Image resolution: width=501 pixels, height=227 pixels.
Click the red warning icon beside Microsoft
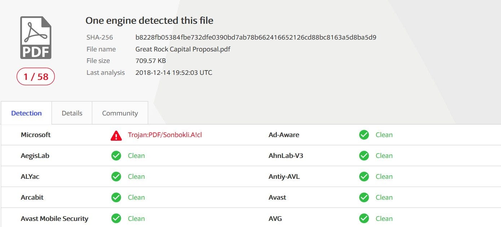click(116, 135)
